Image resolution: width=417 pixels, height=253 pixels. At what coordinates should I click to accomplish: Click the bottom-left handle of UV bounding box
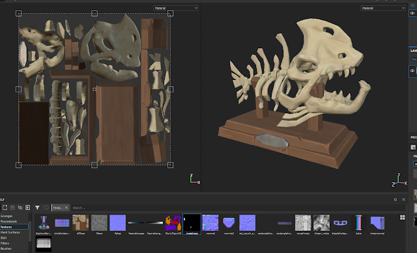point(18,165)
